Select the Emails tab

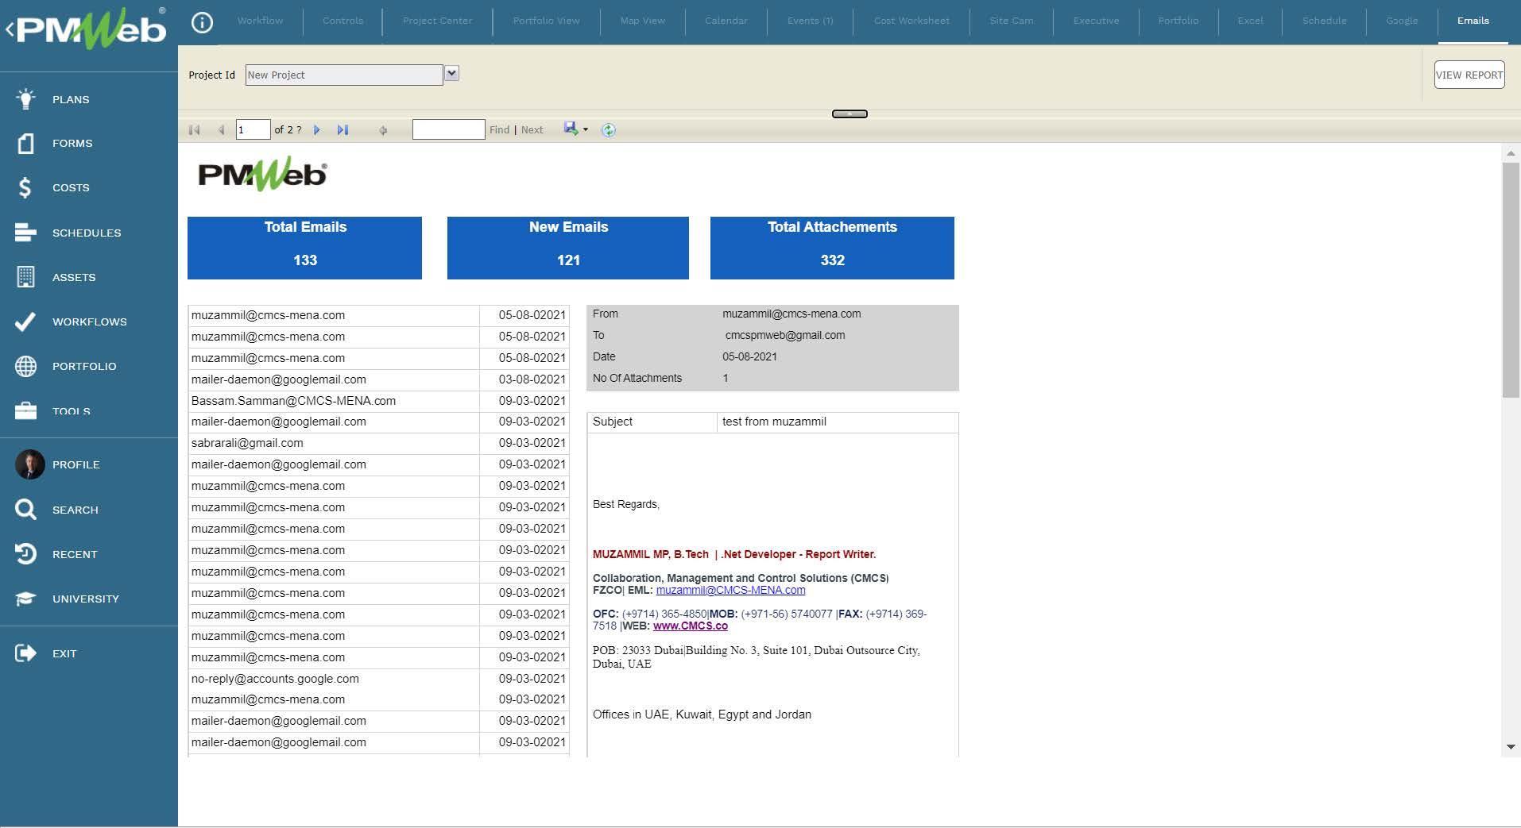[x=1473, y=21]
